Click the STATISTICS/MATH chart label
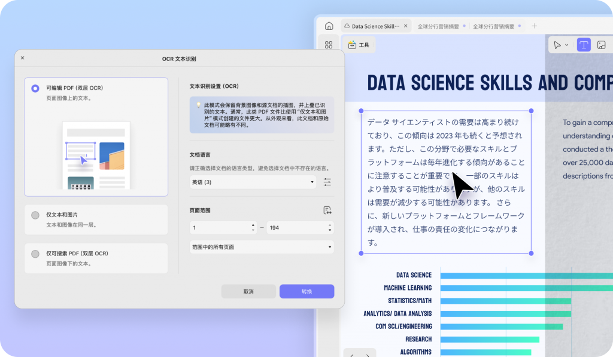The width and height of the screenshot is (613, 357). pos(409,301)
